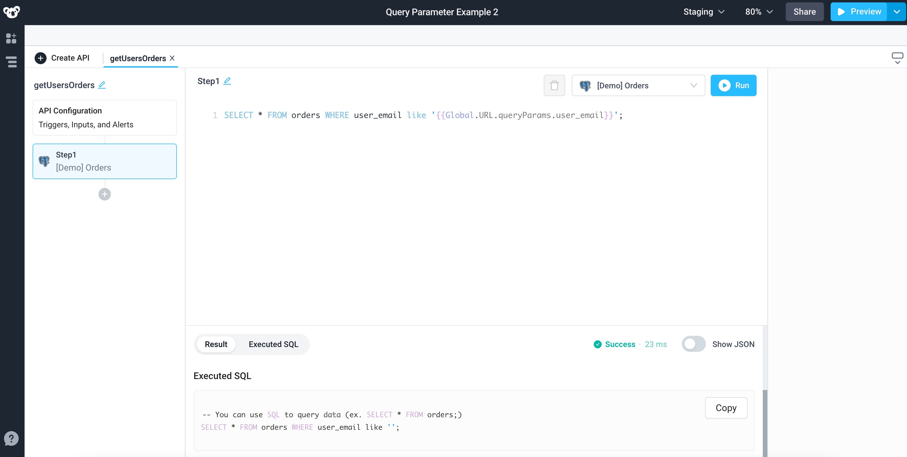
Task: Open the hamburger menu in the sidebar
Action: click(12, 62)
